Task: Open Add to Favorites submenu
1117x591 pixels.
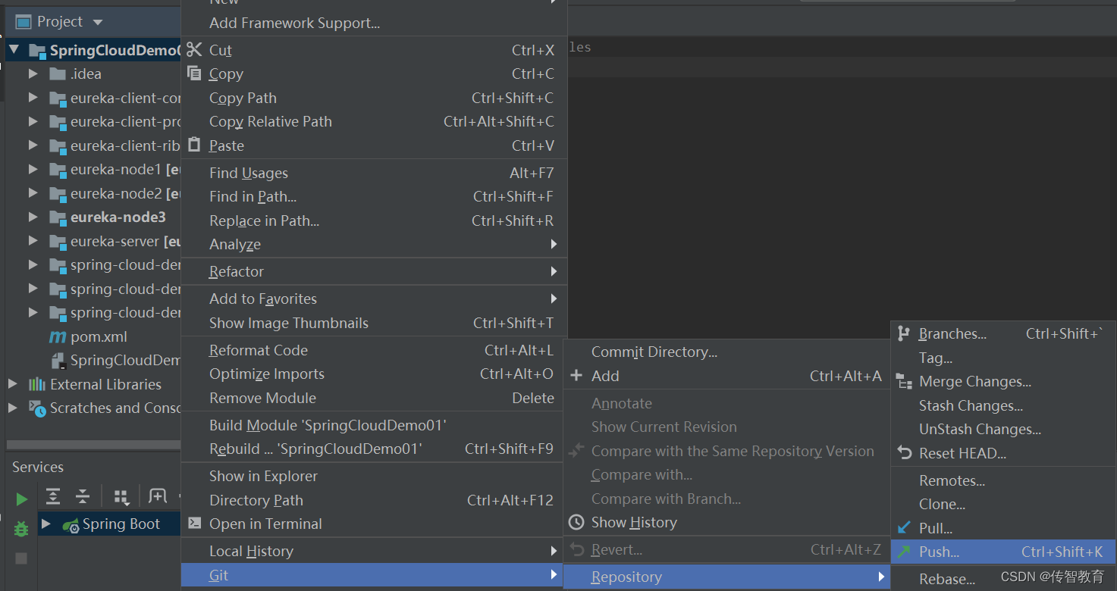Action: coord(374,299)
